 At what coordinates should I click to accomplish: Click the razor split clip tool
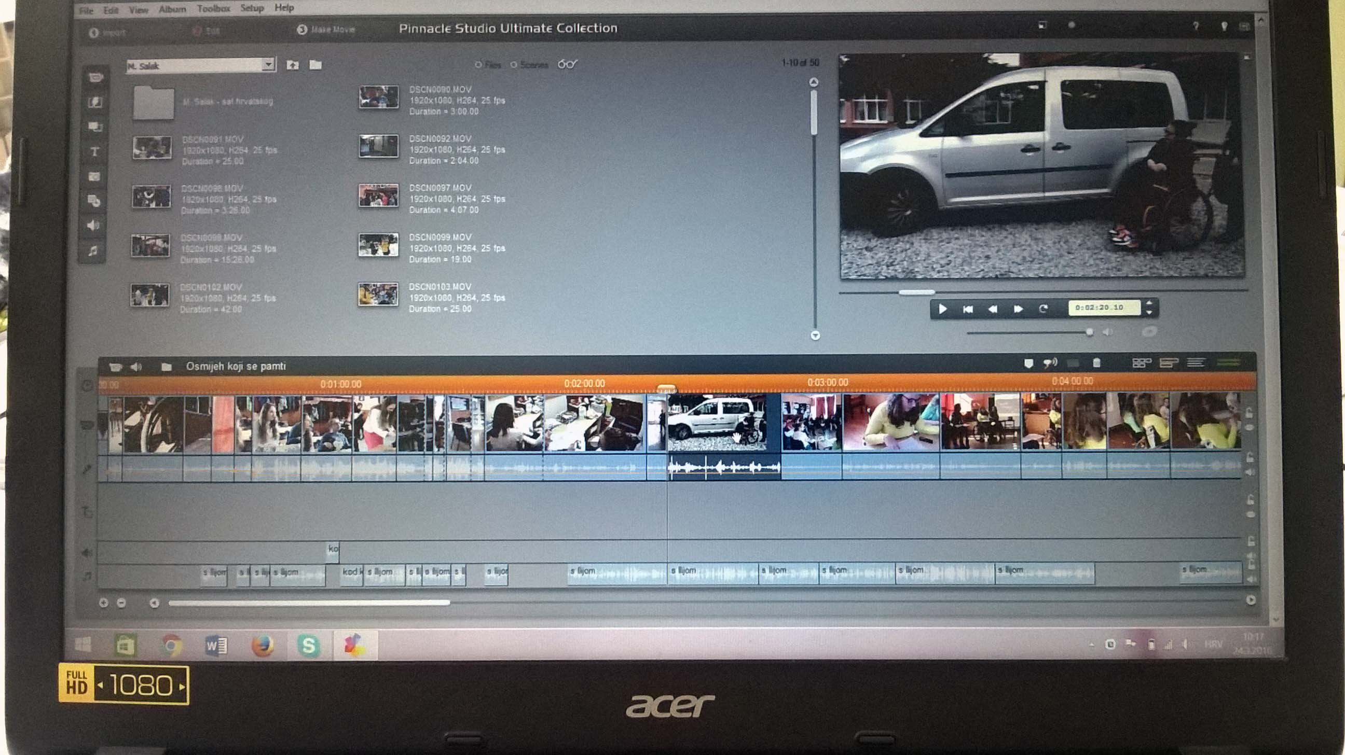click(x=1074, y=363)
